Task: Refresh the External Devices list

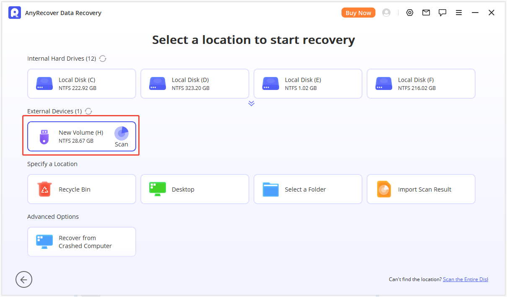Action: tap(88, 111)
